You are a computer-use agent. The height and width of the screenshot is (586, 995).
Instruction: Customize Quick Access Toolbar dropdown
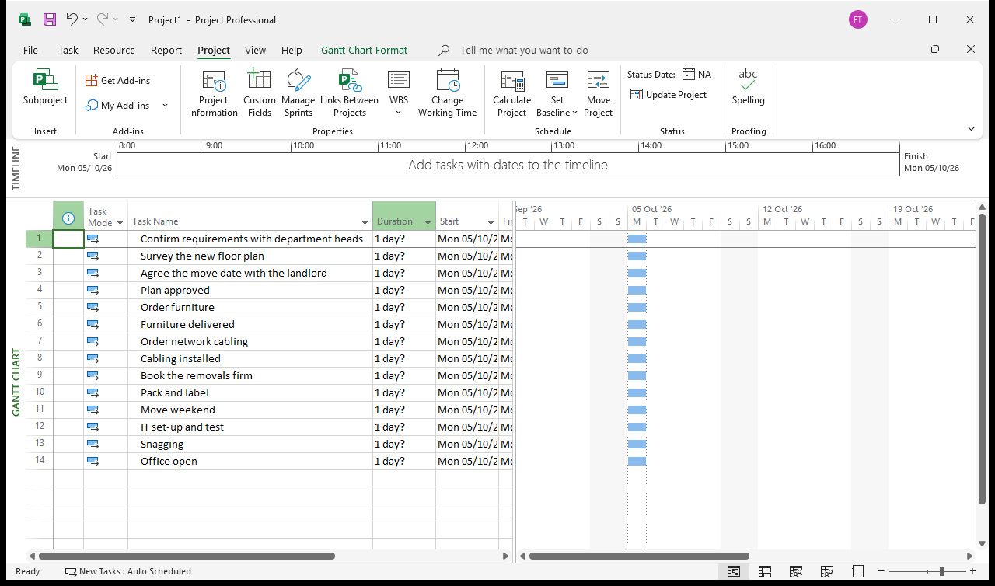point(132,19)
